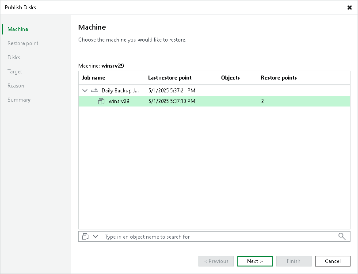
Task: Click the Daily Backup J... job name
Action: [x=120, y=91]
